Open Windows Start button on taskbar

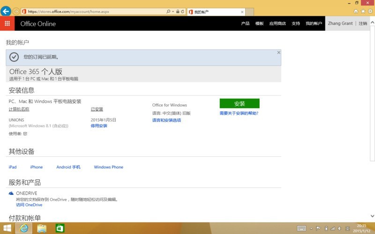7,228
